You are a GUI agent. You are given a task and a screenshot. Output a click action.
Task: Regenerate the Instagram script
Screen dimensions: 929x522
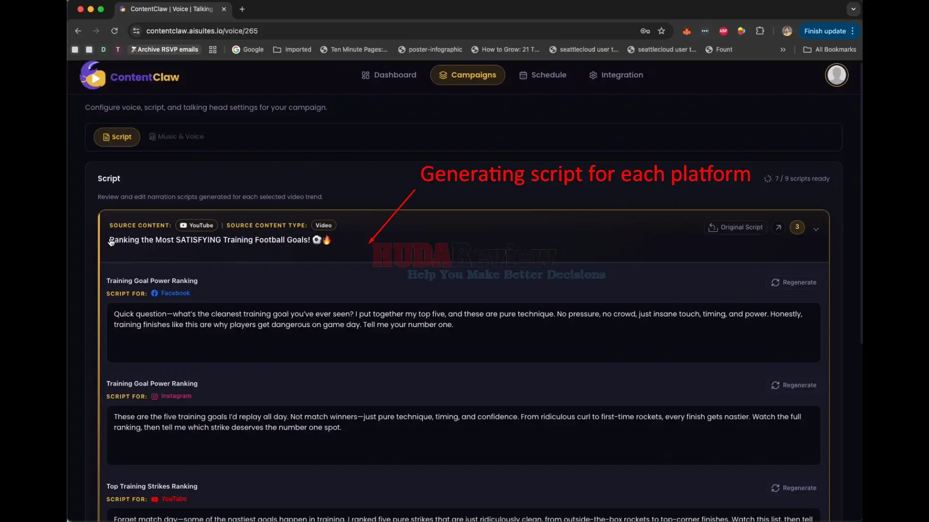point(794,386)
